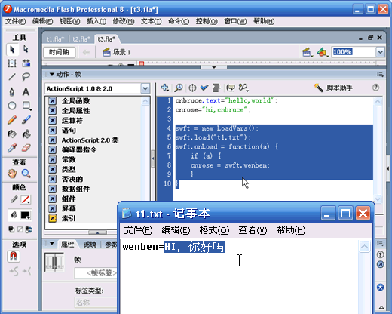
Task: Open the Actions panel options menu
Action: [x=380, y=74]
